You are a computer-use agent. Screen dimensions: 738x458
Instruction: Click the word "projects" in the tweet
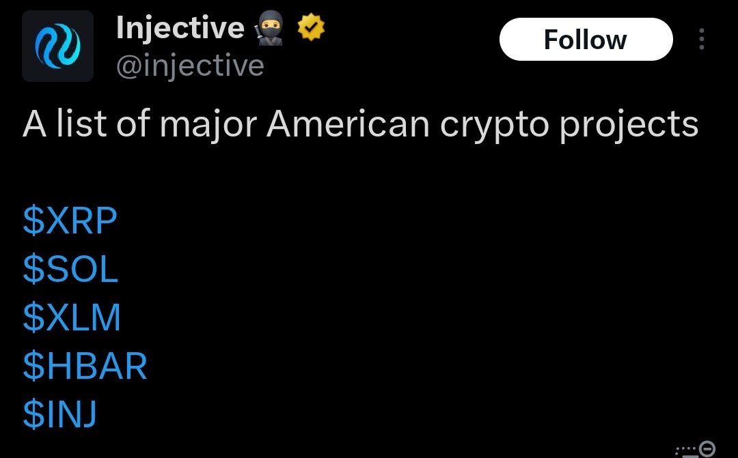(x=629, y=126)
